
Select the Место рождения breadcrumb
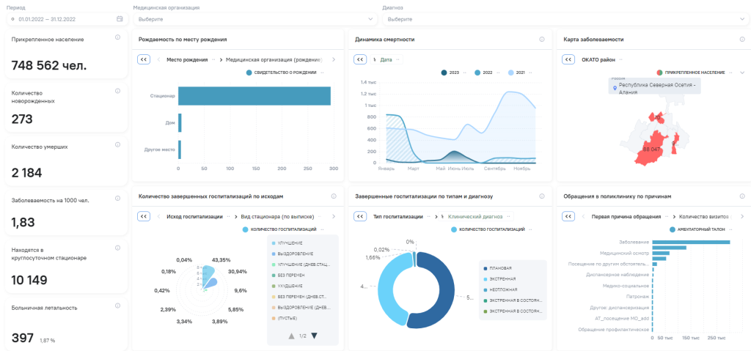(x=186, y=59)
